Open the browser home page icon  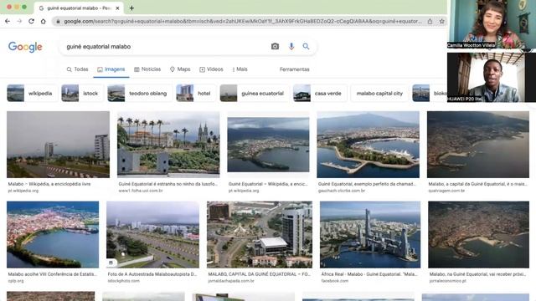click(x=43, y=21)
